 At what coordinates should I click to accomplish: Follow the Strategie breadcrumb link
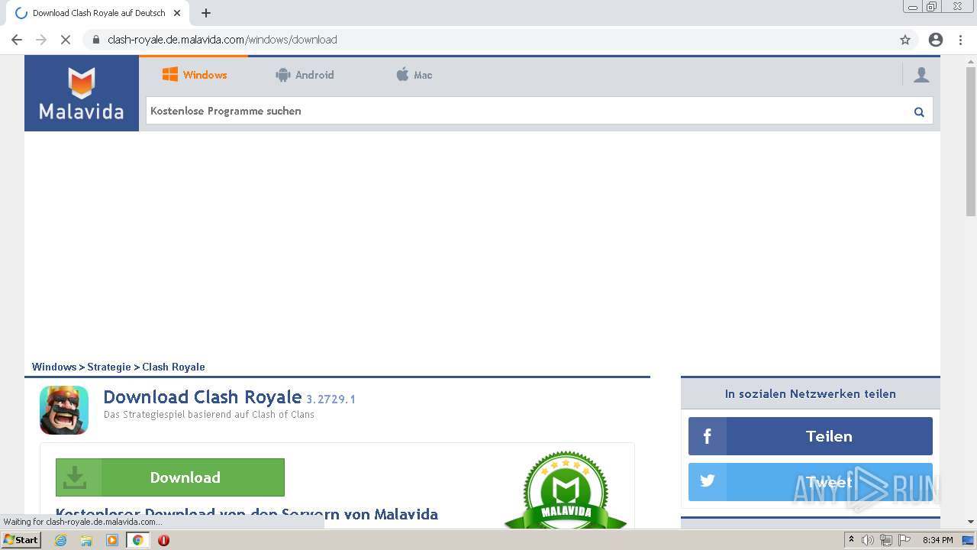point(109,367)
